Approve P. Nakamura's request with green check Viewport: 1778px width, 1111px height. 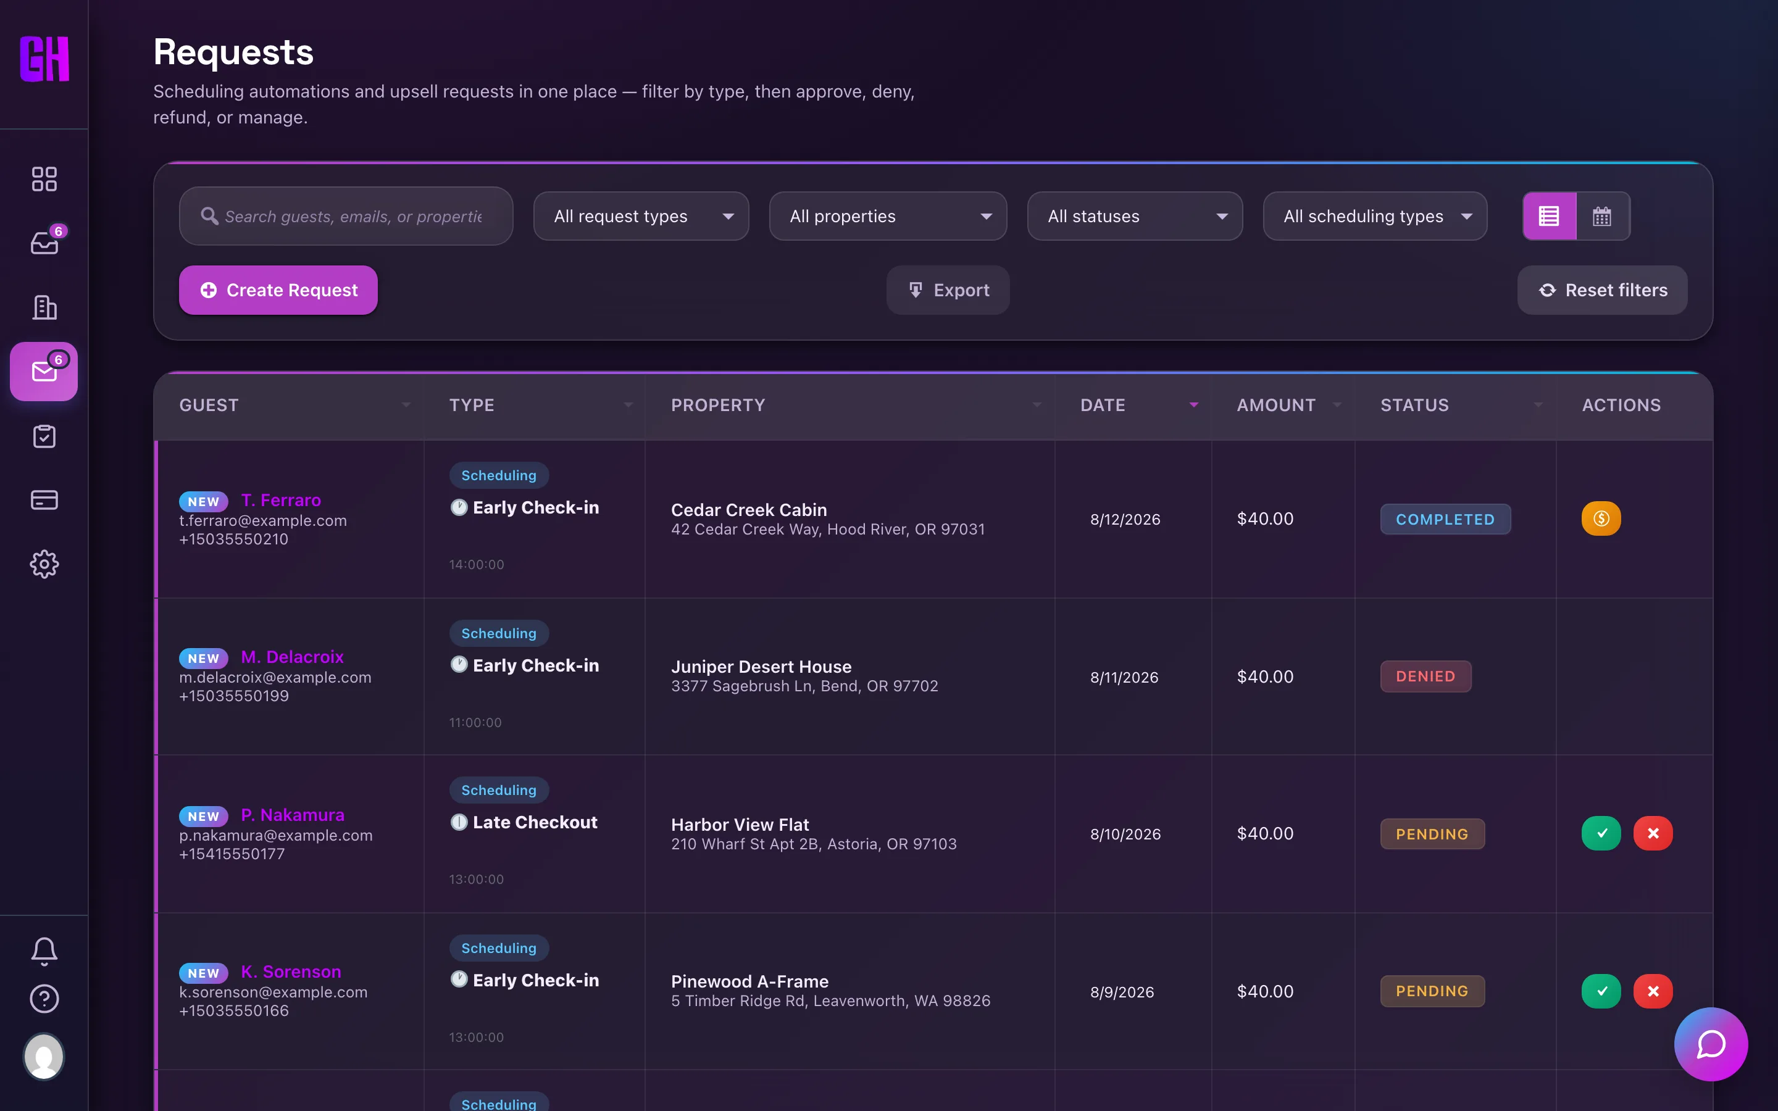pyautogui.click(x=1601, y=833)
